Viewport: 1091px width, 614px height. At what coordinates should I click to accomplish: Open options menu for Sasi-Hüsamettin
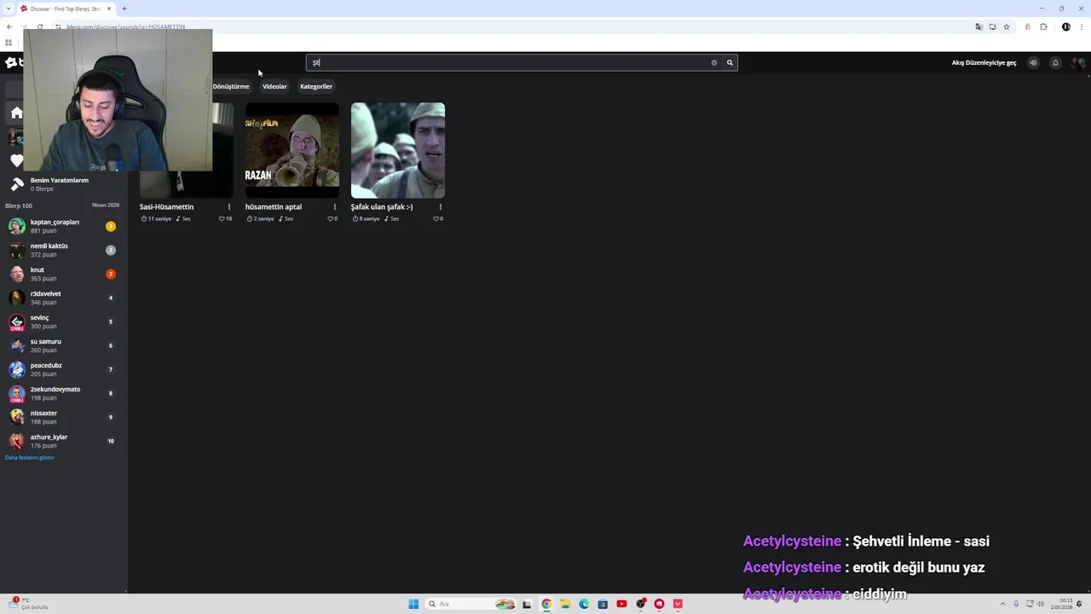coord(228,206)
